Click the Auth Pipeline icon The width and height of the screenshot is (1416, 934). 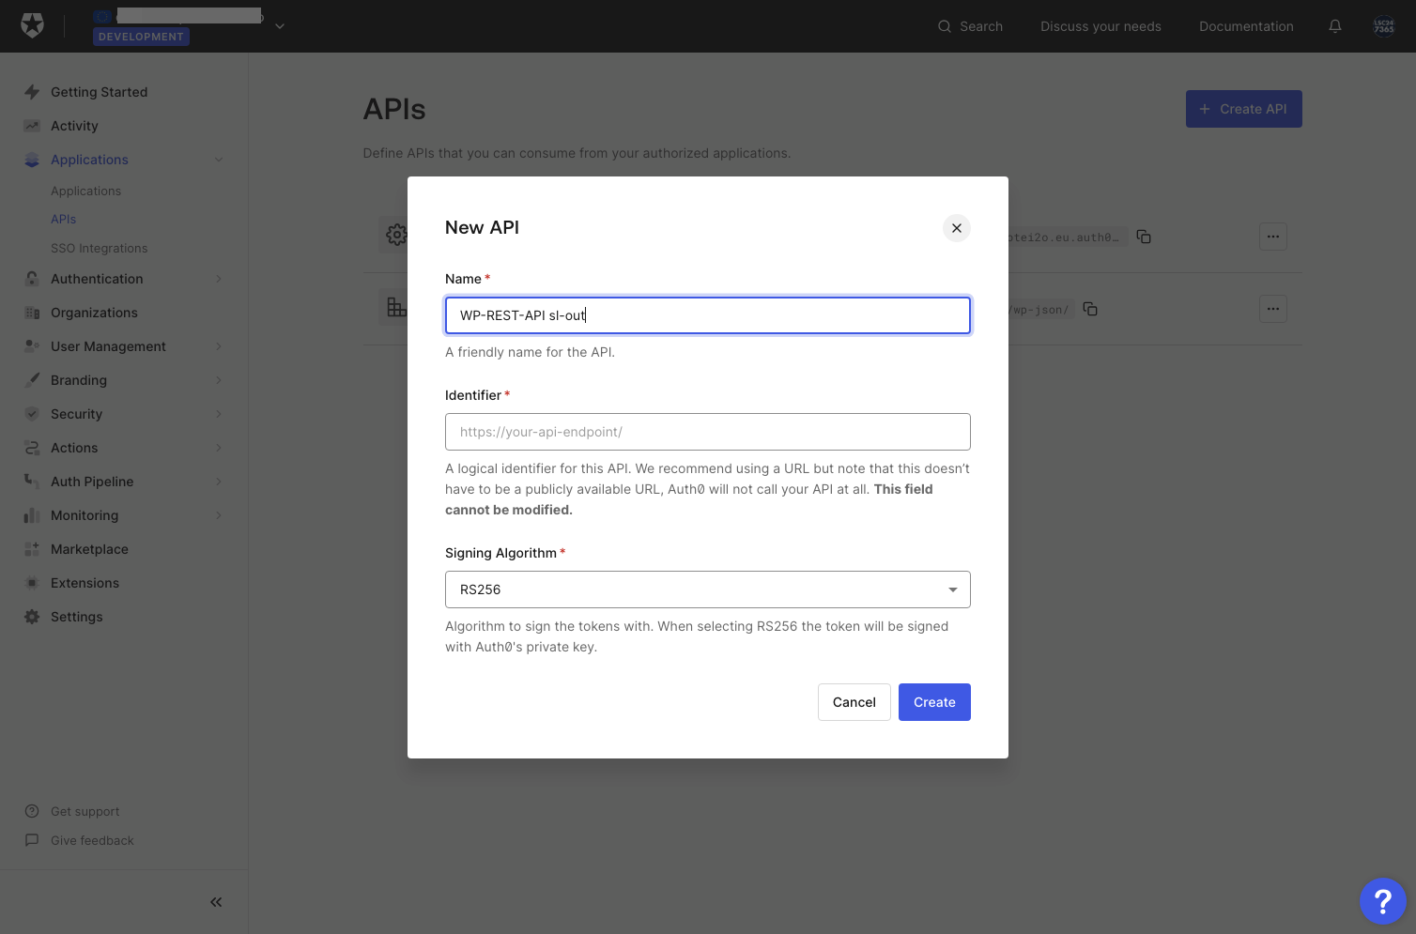pyautogui.click(x=32, y=482)
